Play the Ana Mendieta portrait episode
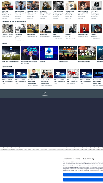 point(84,29)
